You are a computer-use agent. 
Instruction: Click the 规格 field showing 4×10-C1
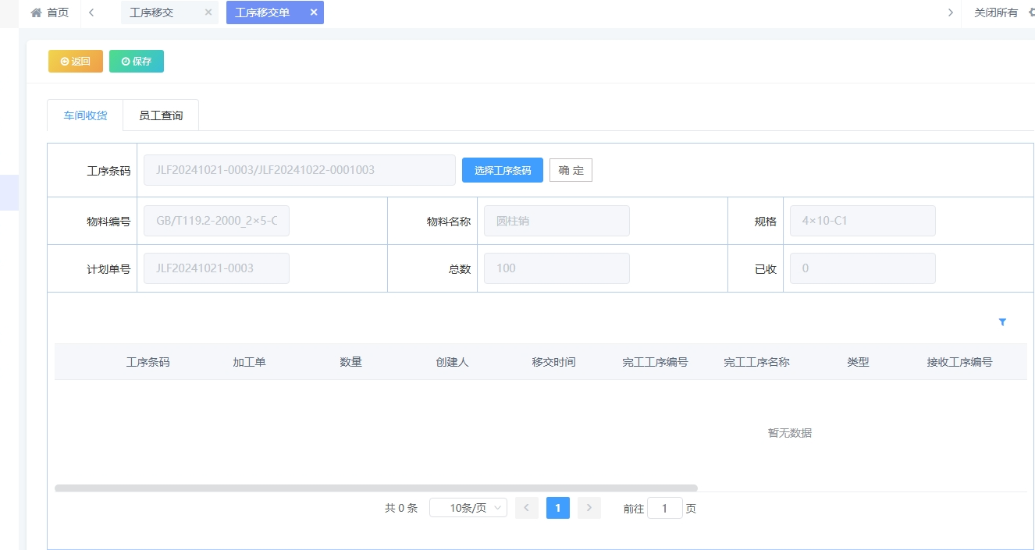coord(862,221)
